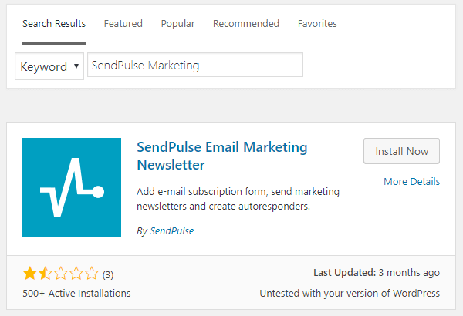Select the Recommended tab
This screenshot has height=316, width=463.
(x=246, y=24)
